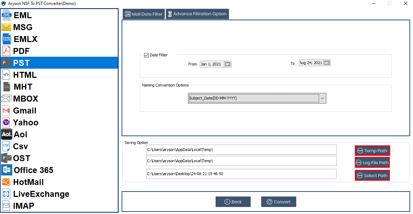Screen dimensions: 413x214
Task: Choose the Office 365 icon
Action: point(7,170)
